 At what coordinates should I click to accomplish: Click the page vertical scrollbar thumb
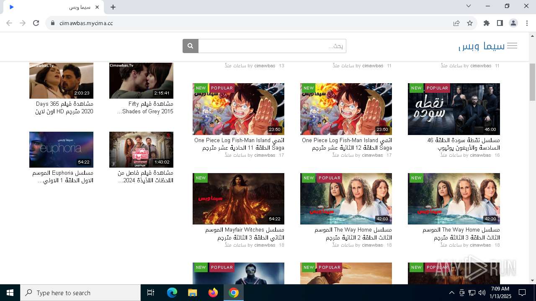[532, 82]
